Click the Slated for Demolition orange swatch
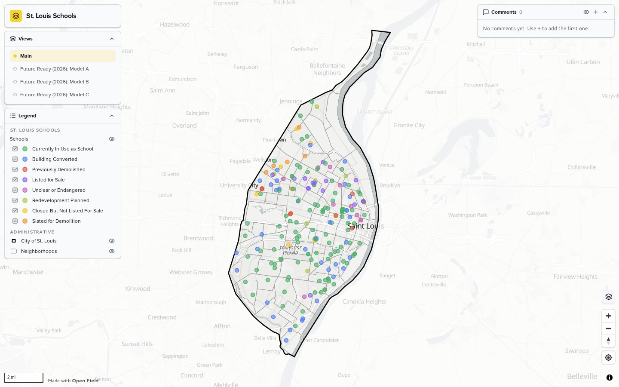 tap(25, 221)
